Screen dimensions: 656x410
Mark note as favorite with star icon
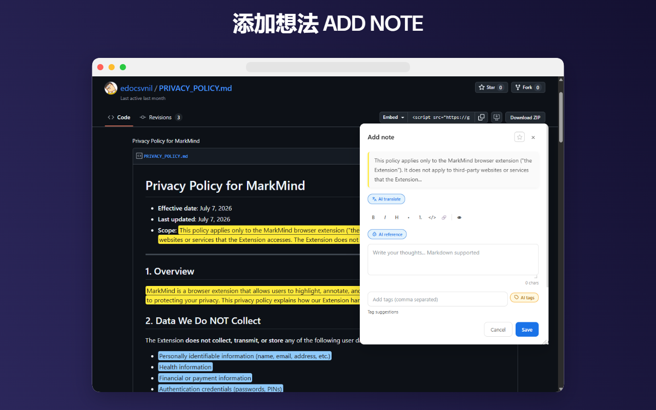click(x=519, y=137)
